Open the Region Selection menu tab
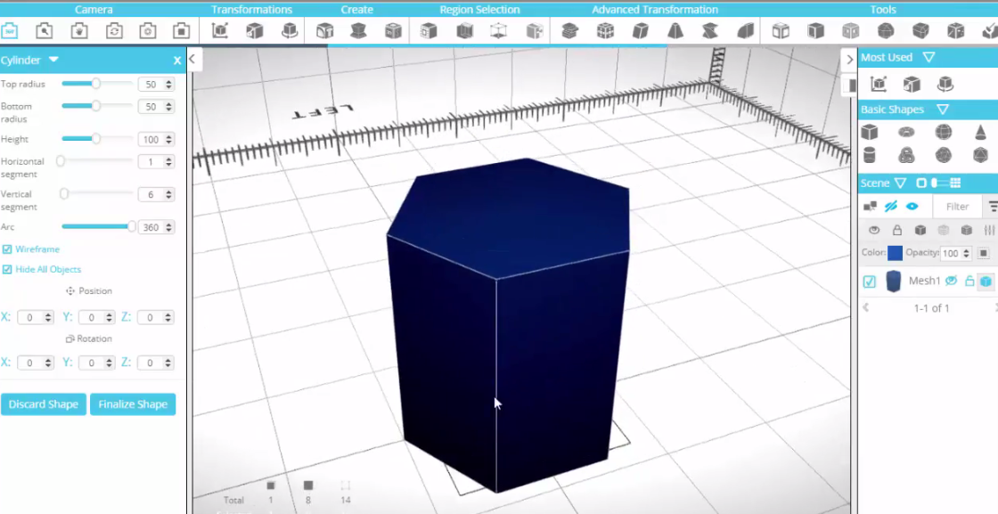The image size is (998, 514). click(479, 10)
